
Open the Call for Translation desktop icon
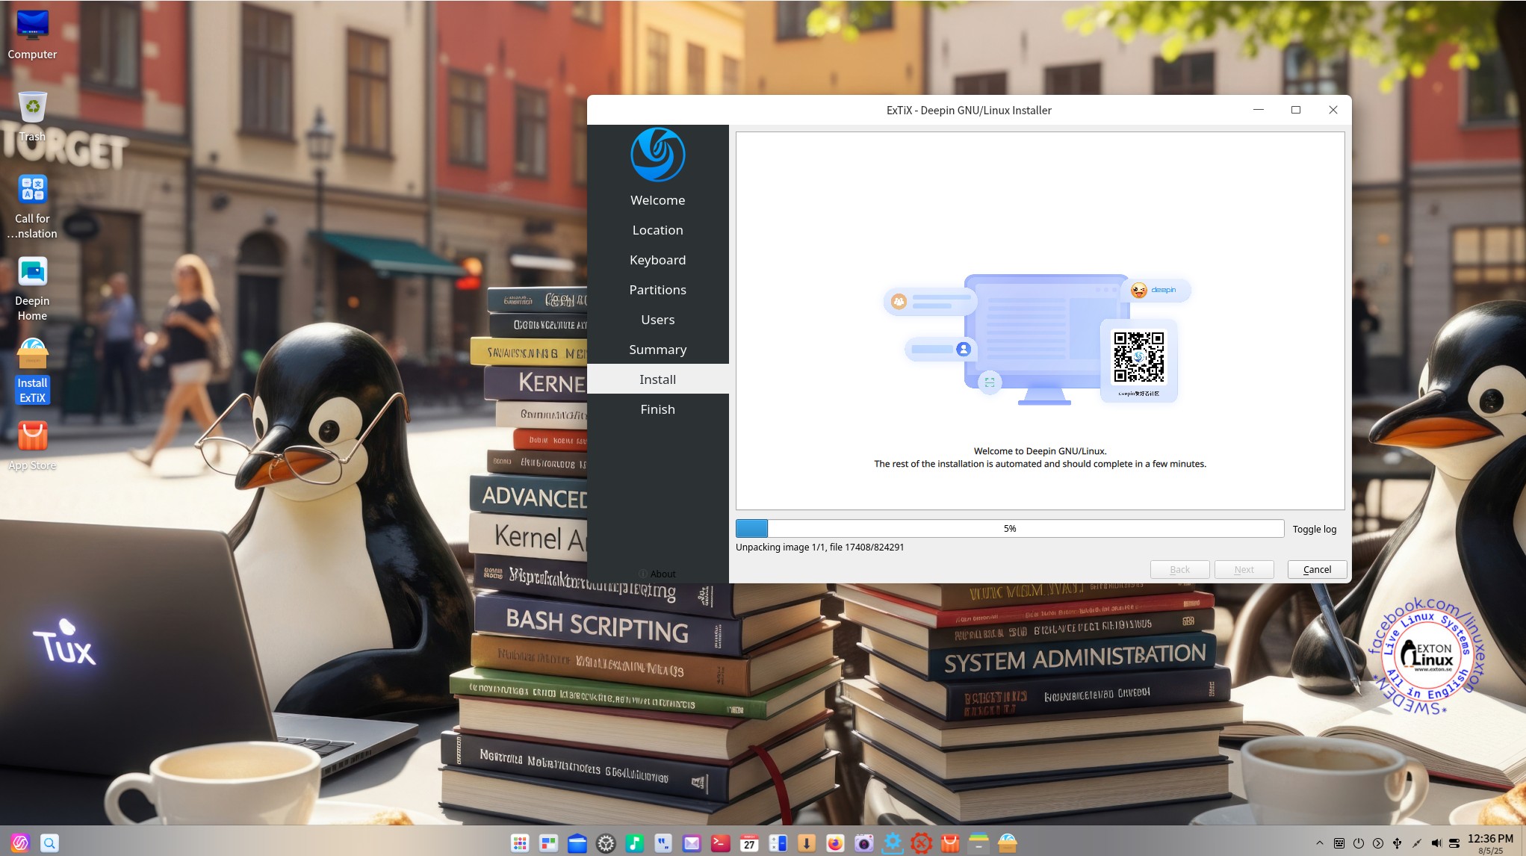point(32,206)
